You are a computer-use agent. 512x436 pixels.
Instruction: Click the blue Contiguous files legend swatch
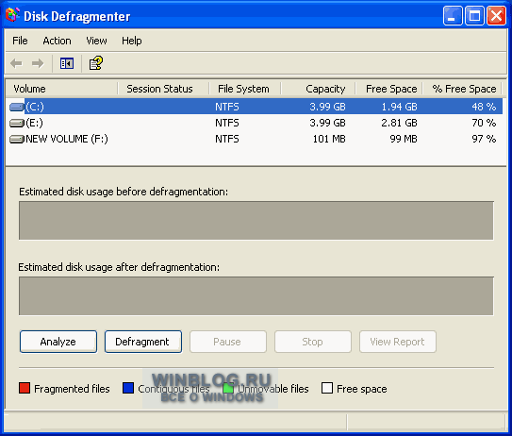pyautogui.click(x=128, y=388)
